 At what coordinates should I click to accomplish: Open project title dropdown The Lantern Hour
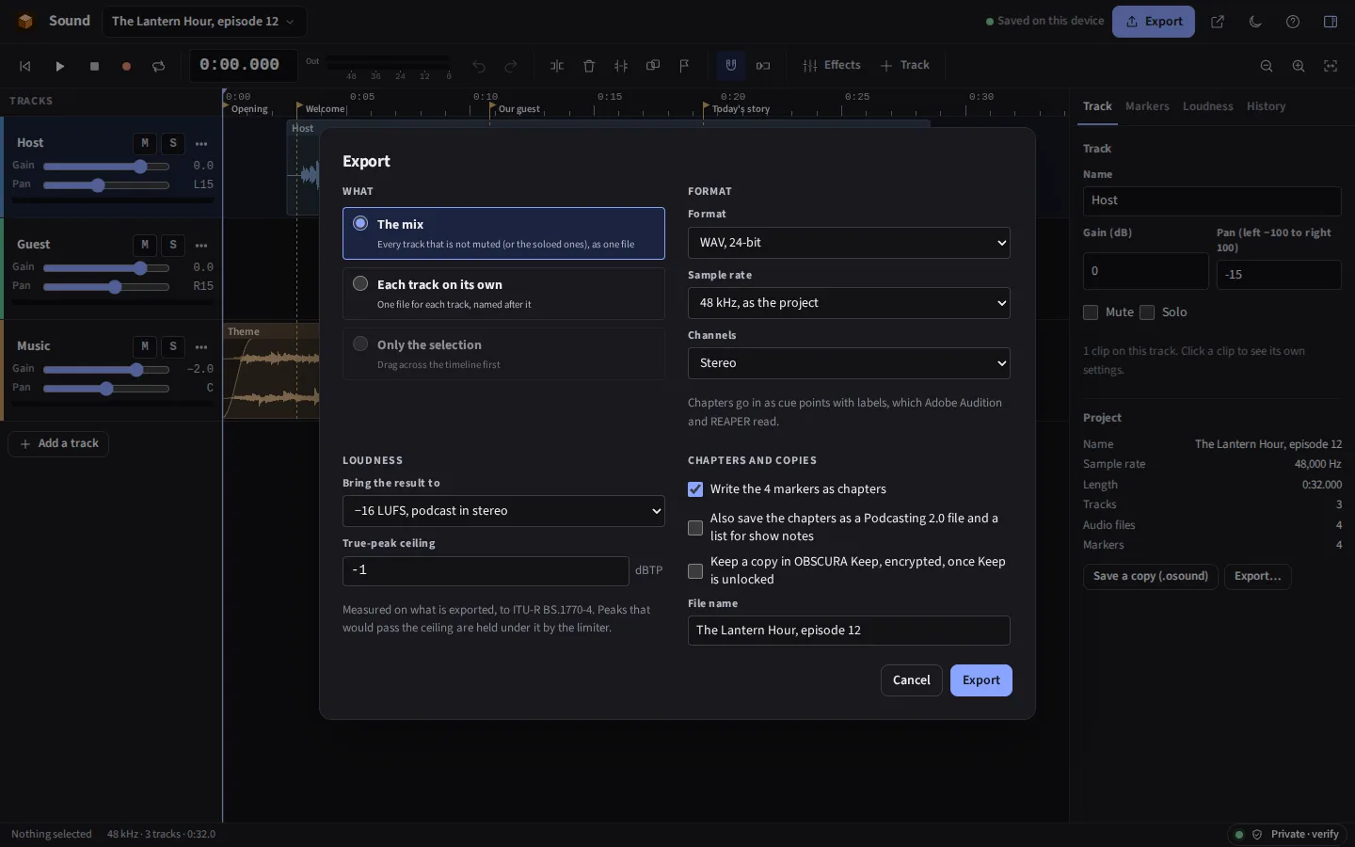coord(203,22)
